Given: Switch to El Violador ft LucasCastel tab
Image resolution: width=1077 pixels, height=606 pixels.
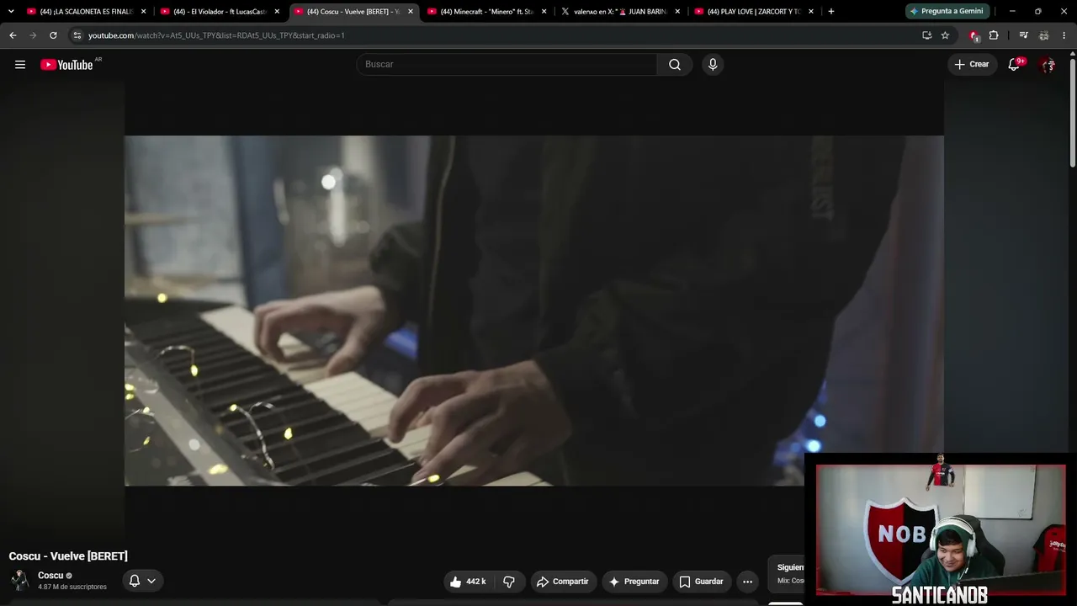Looking at the screenshot, I should (x=220, y=12).
